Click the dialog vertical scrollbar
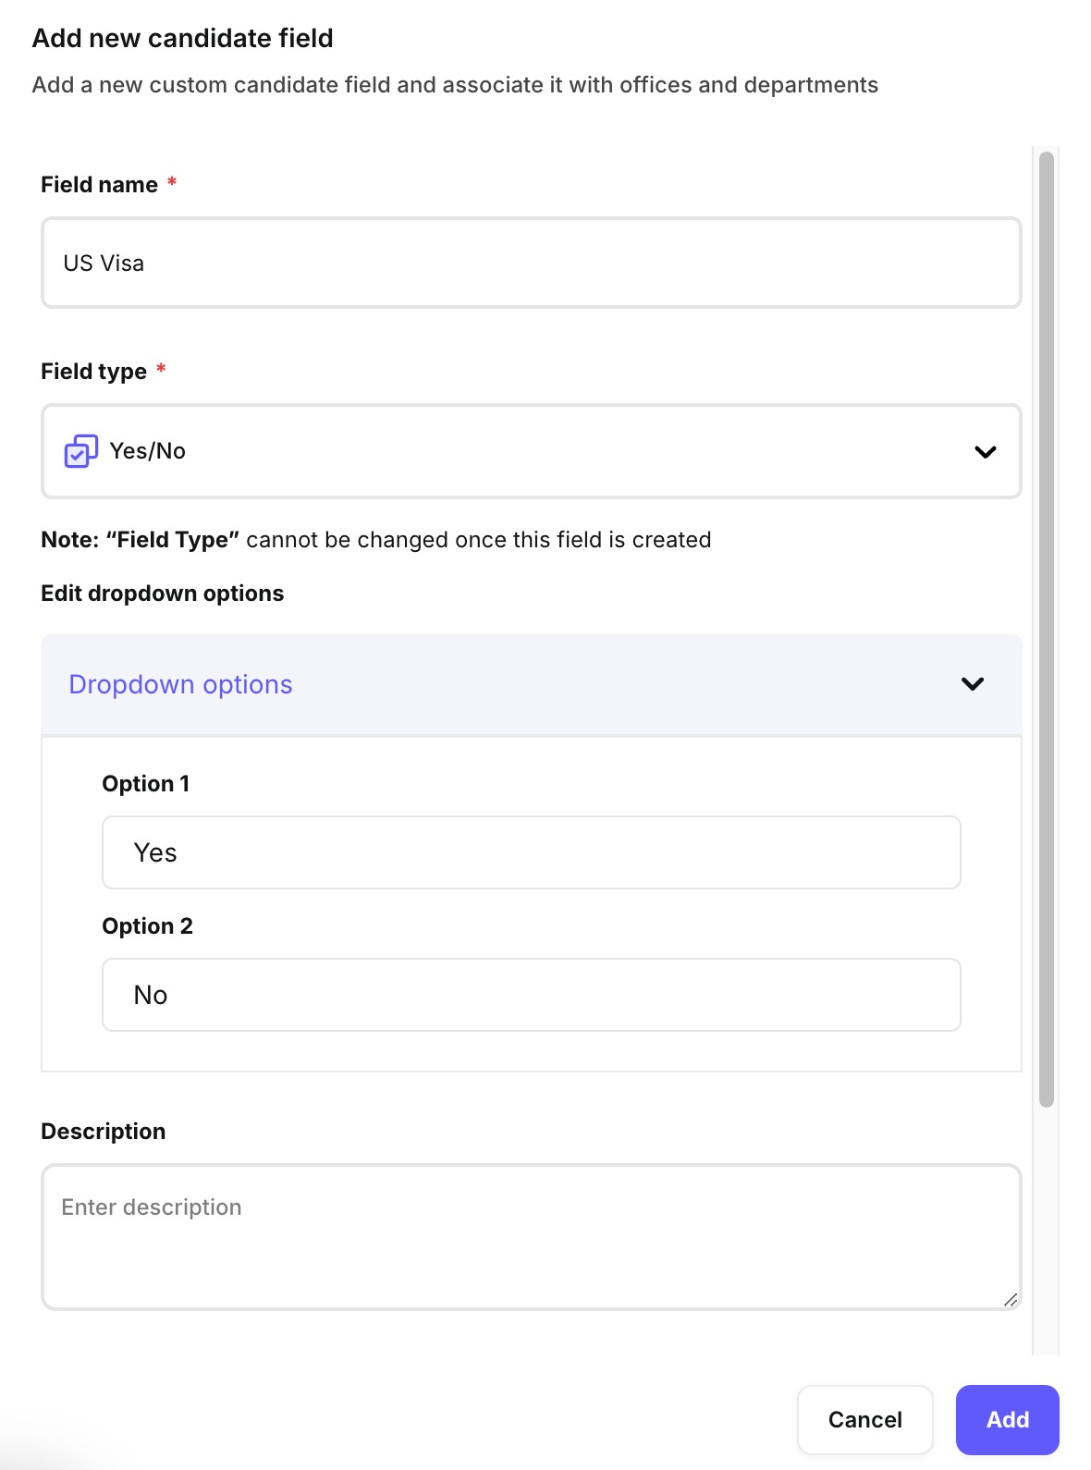Screen dimensions: 1091x1470 1047,629
